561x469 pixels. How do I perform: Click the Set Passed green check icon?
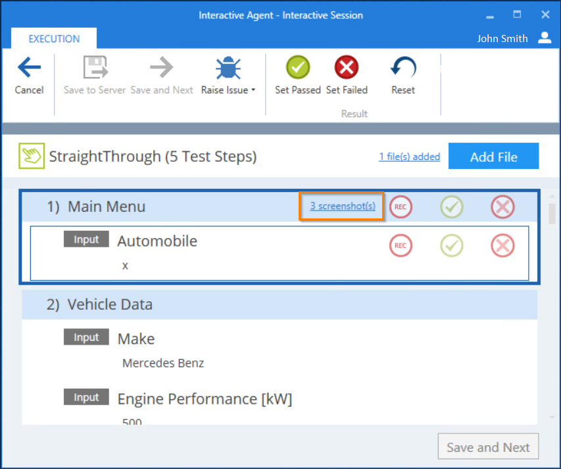click(297, 67)
